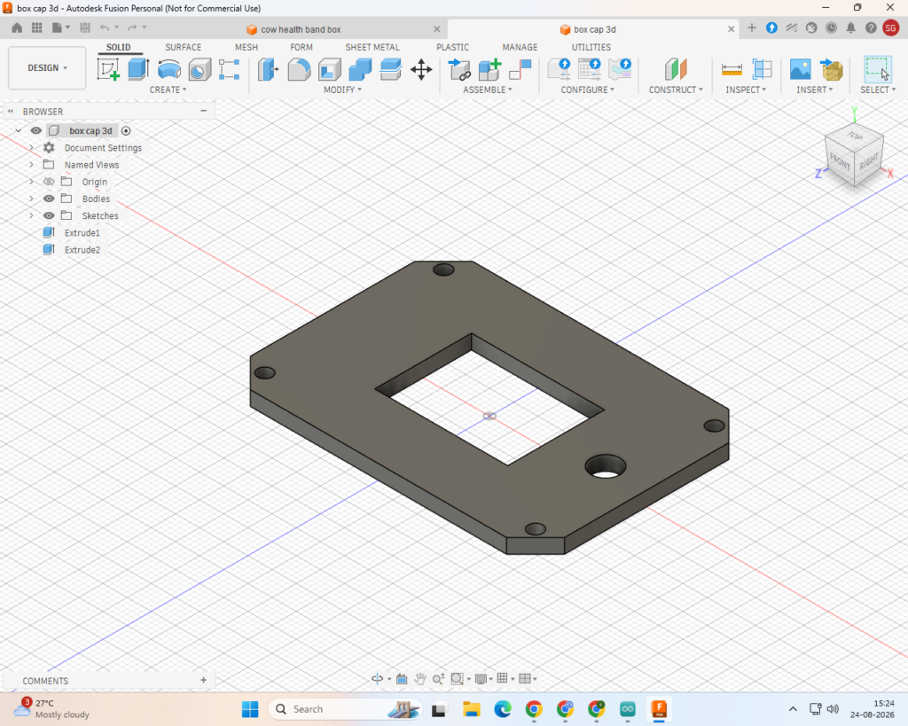
Task: Select the Move/Copy tool
Action: [x=421, y=69]
